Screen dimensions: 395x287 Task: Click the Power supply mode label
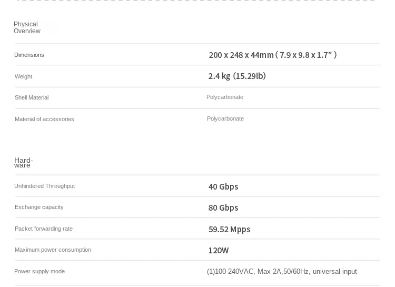(39, 271)
